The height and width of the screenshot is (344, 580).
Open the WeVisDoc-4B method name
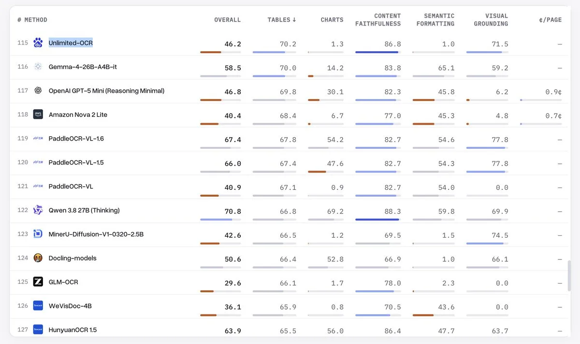tap(70, 306)
